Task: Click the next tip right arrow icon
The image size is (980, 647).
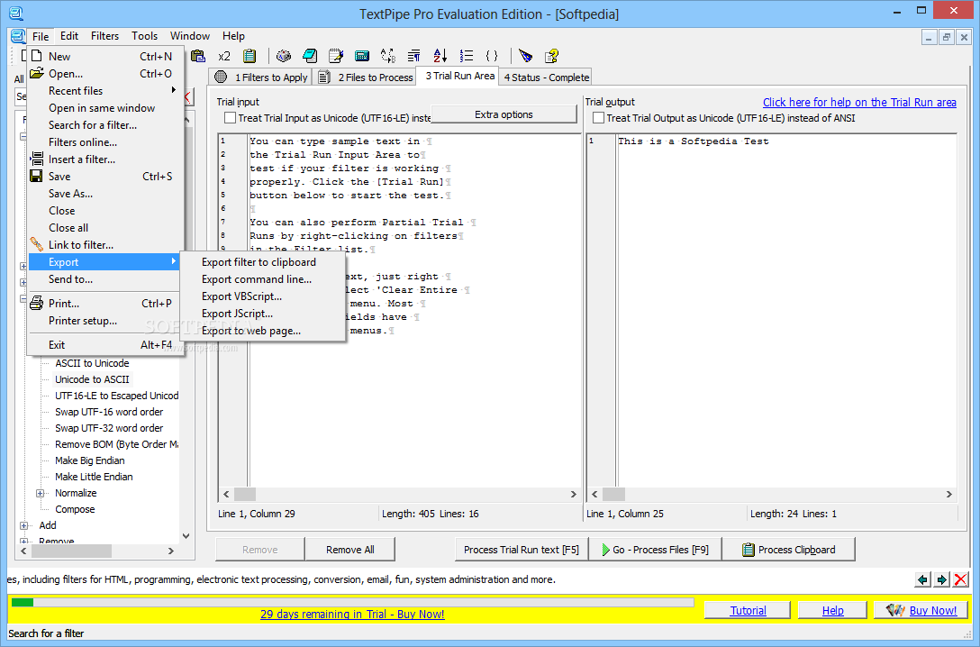Action: tap(942, 579)
